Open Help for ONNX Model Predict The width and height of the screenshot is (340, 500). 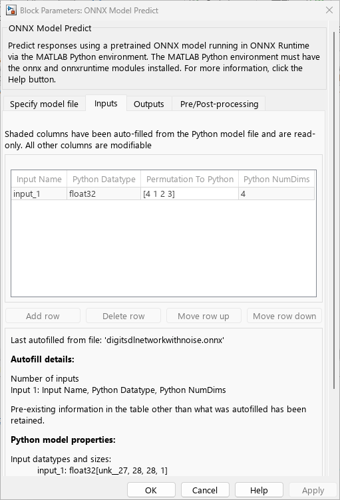click(x=259, y=490)
